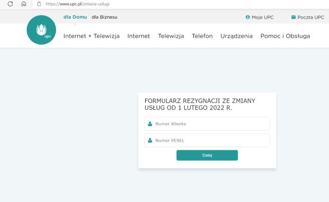Open the Internet + Telewizja menu
The width and height of the screenshot is (329, 202).
tap(91, 36)
